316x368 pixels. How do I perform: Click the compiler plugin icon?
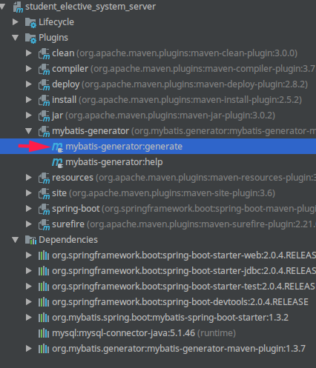point(44,69)
